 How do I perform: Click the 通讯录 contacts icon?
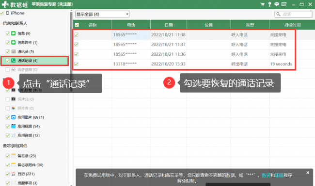(14, 51)
